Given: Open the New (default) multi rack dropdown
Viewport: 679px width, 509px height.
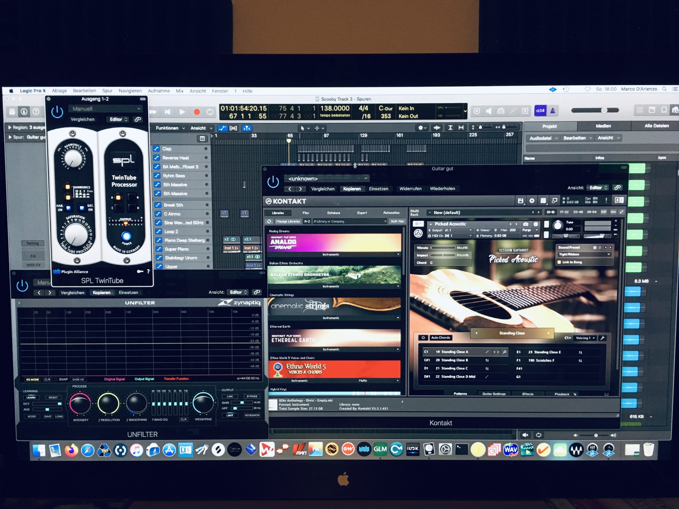Looking at the screenshot, I should tap(484, 212).
